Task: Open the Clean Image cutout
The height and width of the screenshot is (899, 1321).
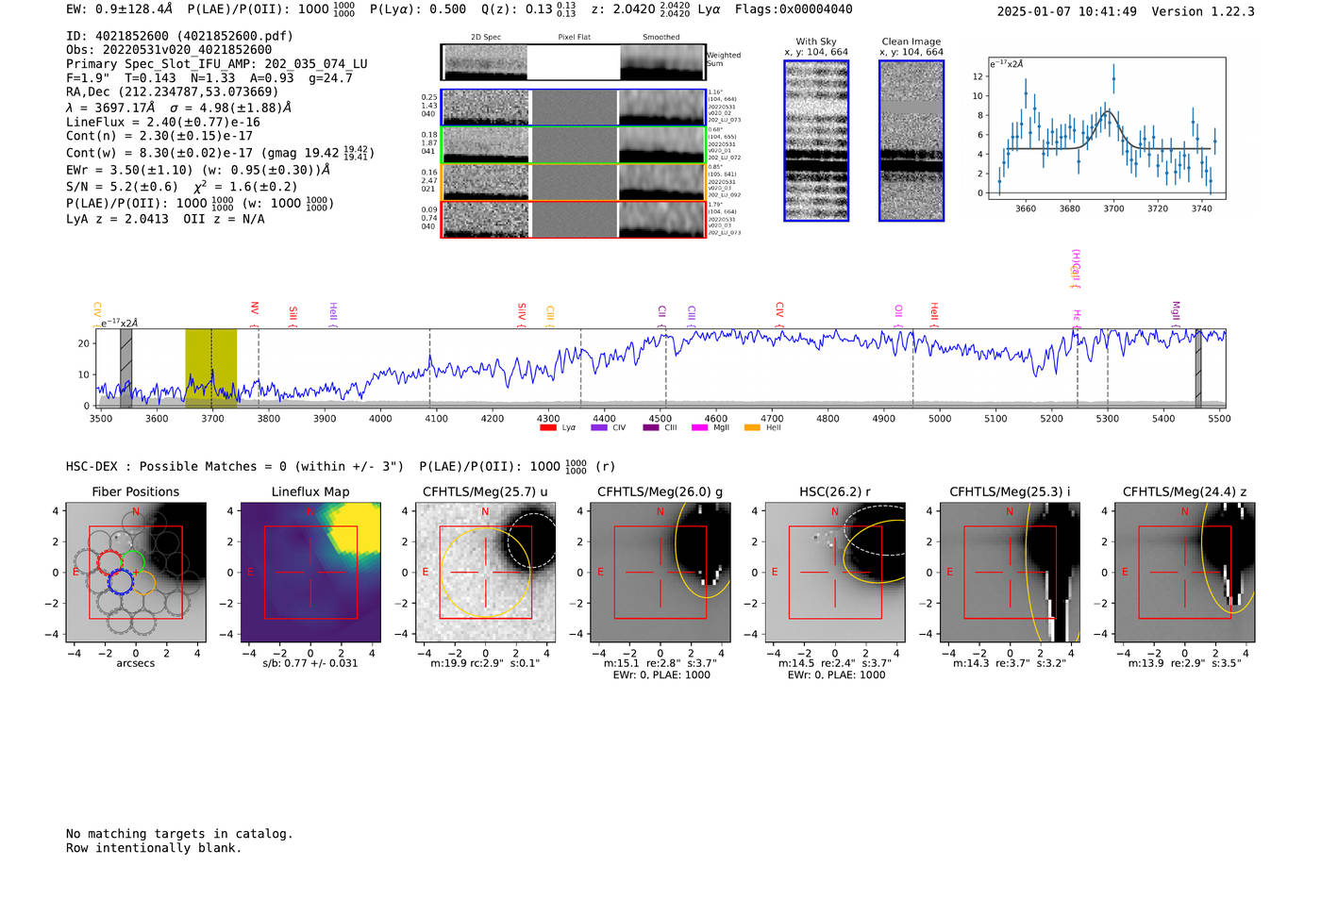Action: (x=911, y=141)
